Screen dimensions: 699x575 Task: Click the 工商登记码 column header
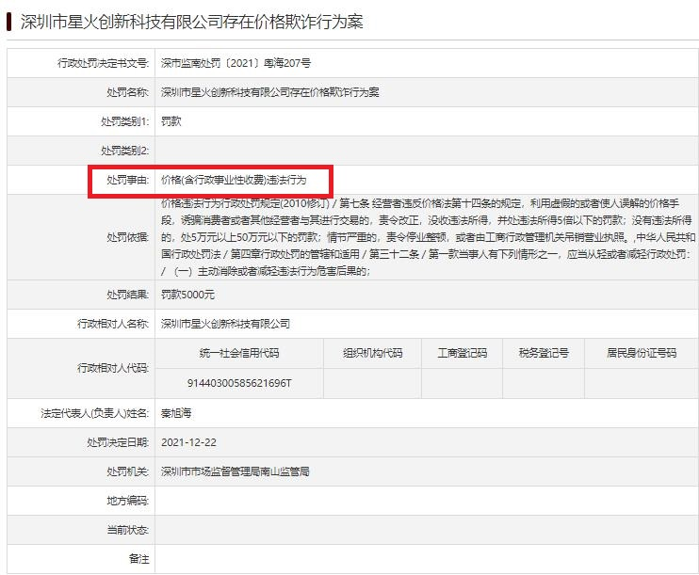click(x=463, y=353)
